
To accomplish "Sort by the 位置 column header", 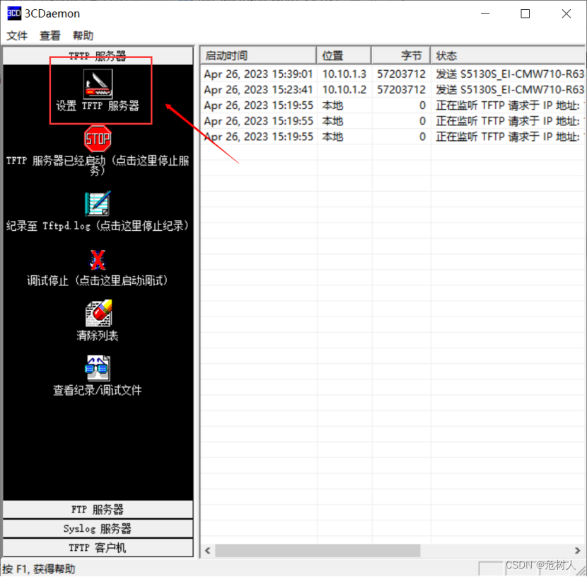I will (x=344, y=55).
